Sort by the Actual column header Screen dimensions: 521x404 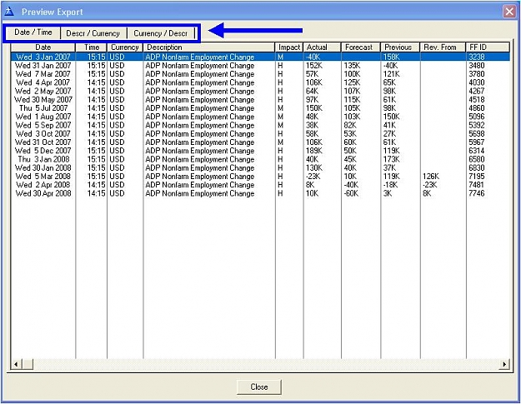[322, 47]
